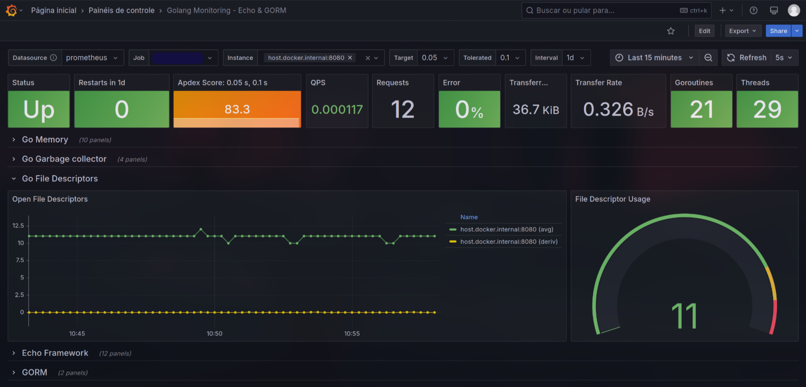Click the Error value 0%
Screen dimensions: 806x387
(x=469, y=109)
